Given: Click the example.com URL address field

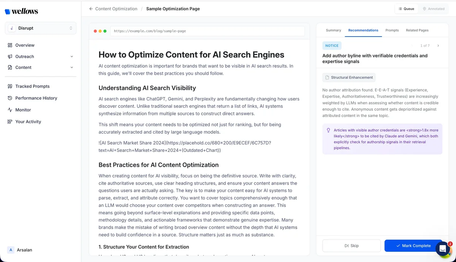Looking at the screenshot, I should [x=207, y=31].
